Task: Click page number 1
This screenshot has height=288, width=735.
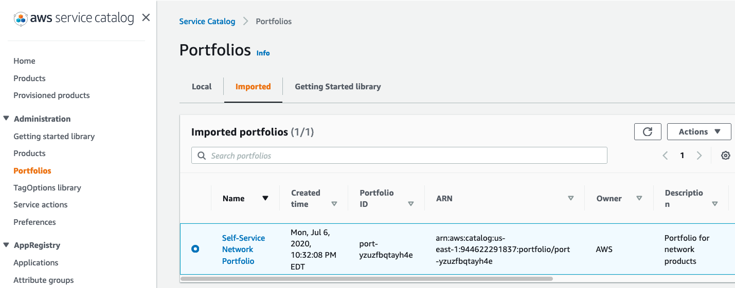Action: 682,156
